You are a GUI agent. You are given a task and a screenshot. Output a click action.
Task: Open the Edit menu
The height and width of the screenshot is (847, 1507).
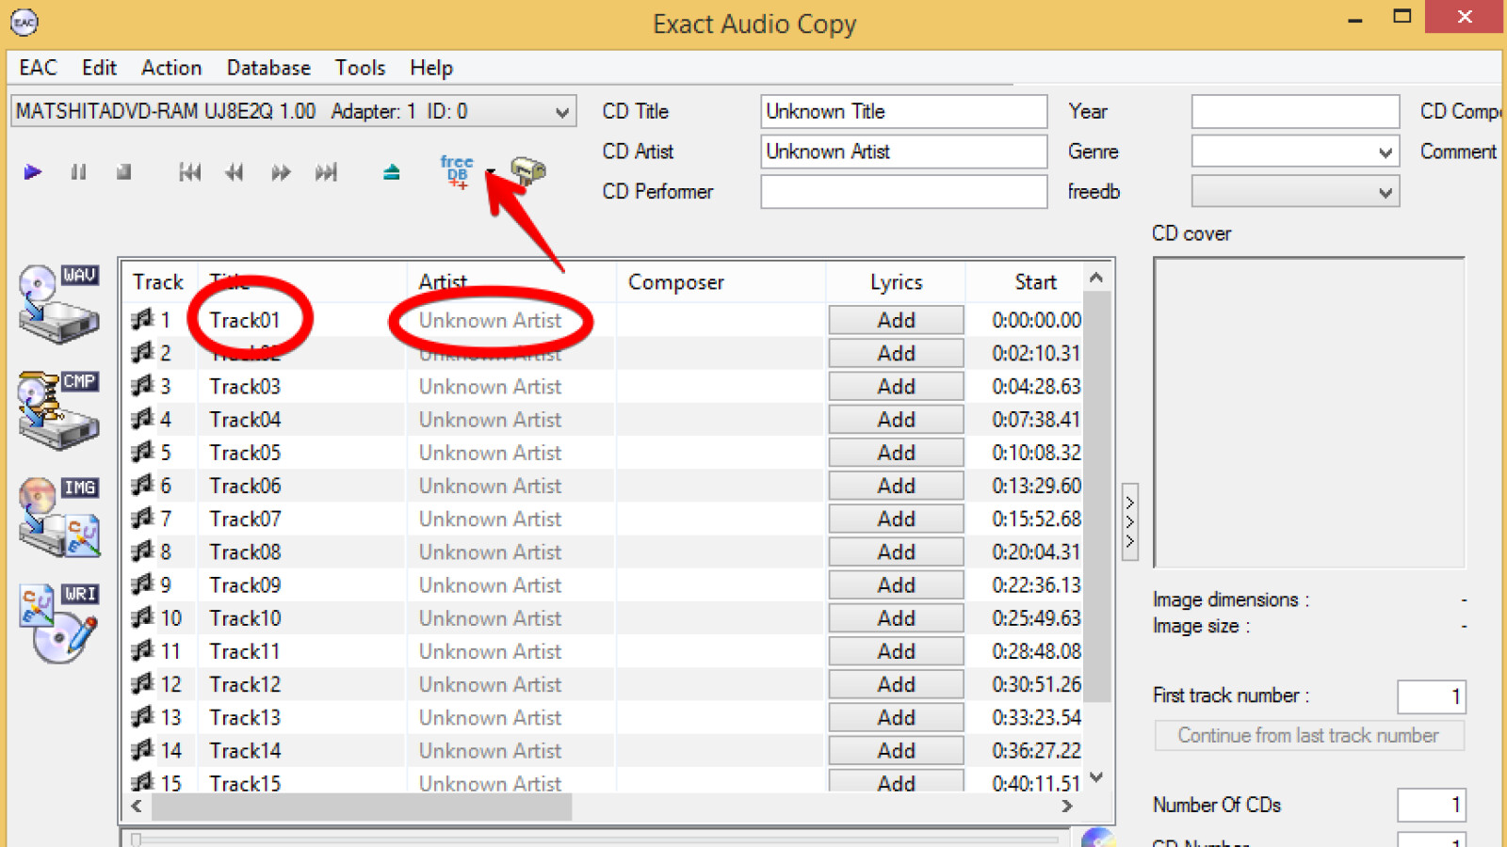[99, 68]
